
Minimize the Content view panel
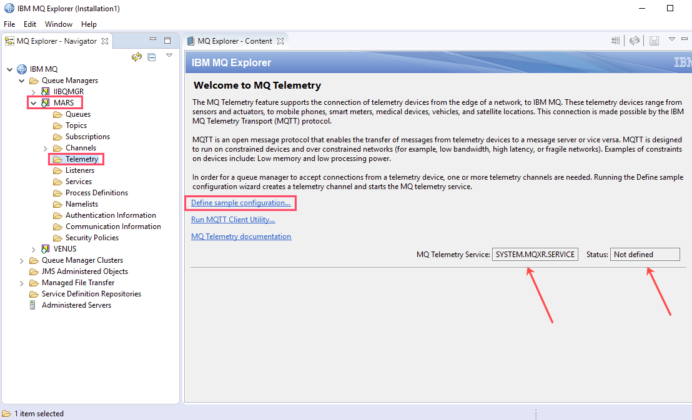click(x=685, y=39)
